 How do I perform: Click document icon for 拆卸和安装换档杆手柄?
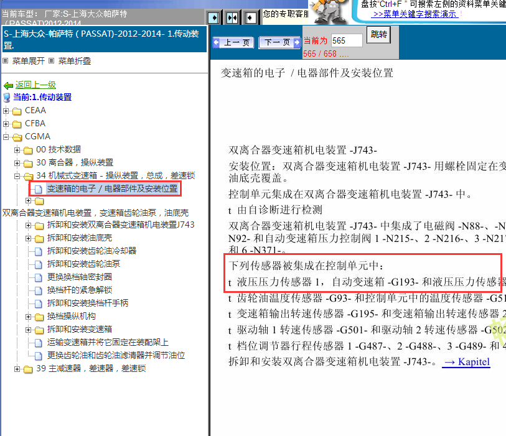pos(38,304)
